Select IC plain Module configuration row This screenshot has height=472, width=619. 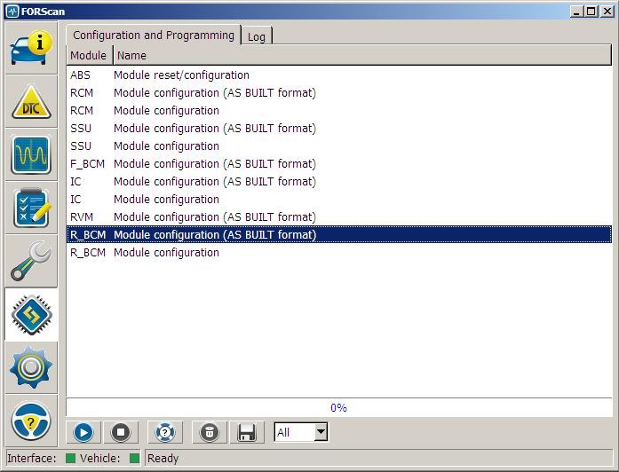[339, 199]
